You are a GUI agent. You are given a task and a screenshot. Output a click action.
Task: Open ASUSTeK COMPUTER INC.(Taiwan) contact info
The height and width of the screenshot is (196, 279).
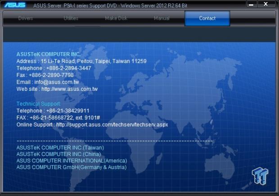pyautogui.click(x=60, y=147)
